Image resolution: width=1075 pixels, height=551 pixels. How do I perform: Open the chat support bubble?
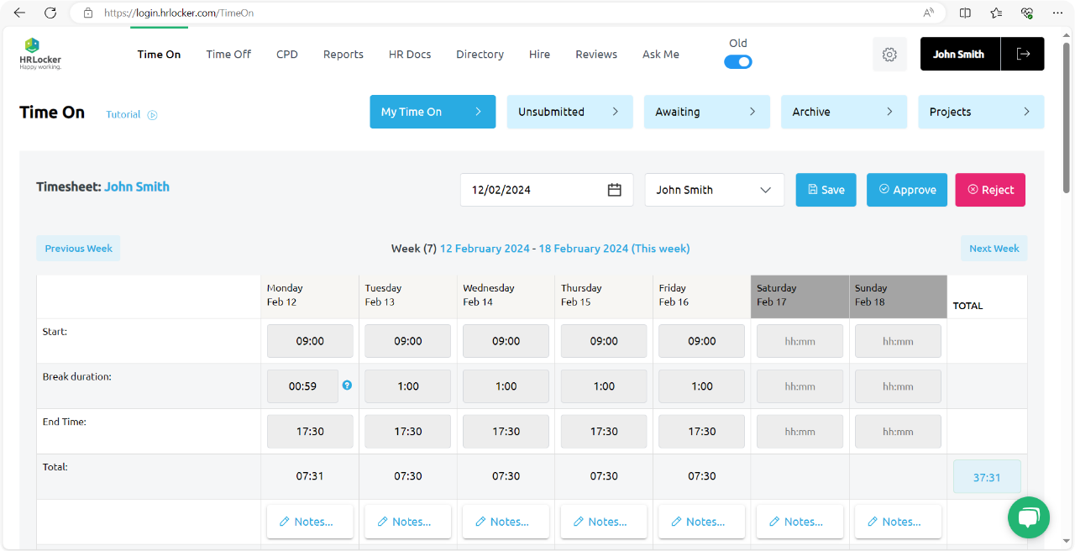pyautogui.click(x=1028, y=517)
